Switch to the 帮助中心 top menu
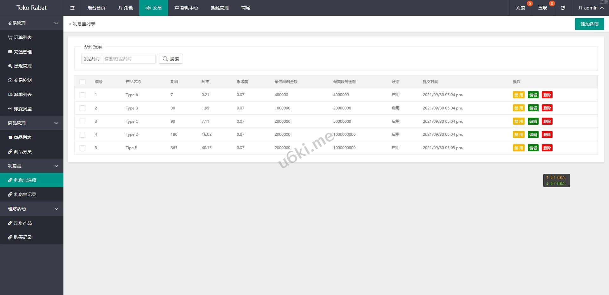This screenshot has width=609, height=295. pos(186,8)
